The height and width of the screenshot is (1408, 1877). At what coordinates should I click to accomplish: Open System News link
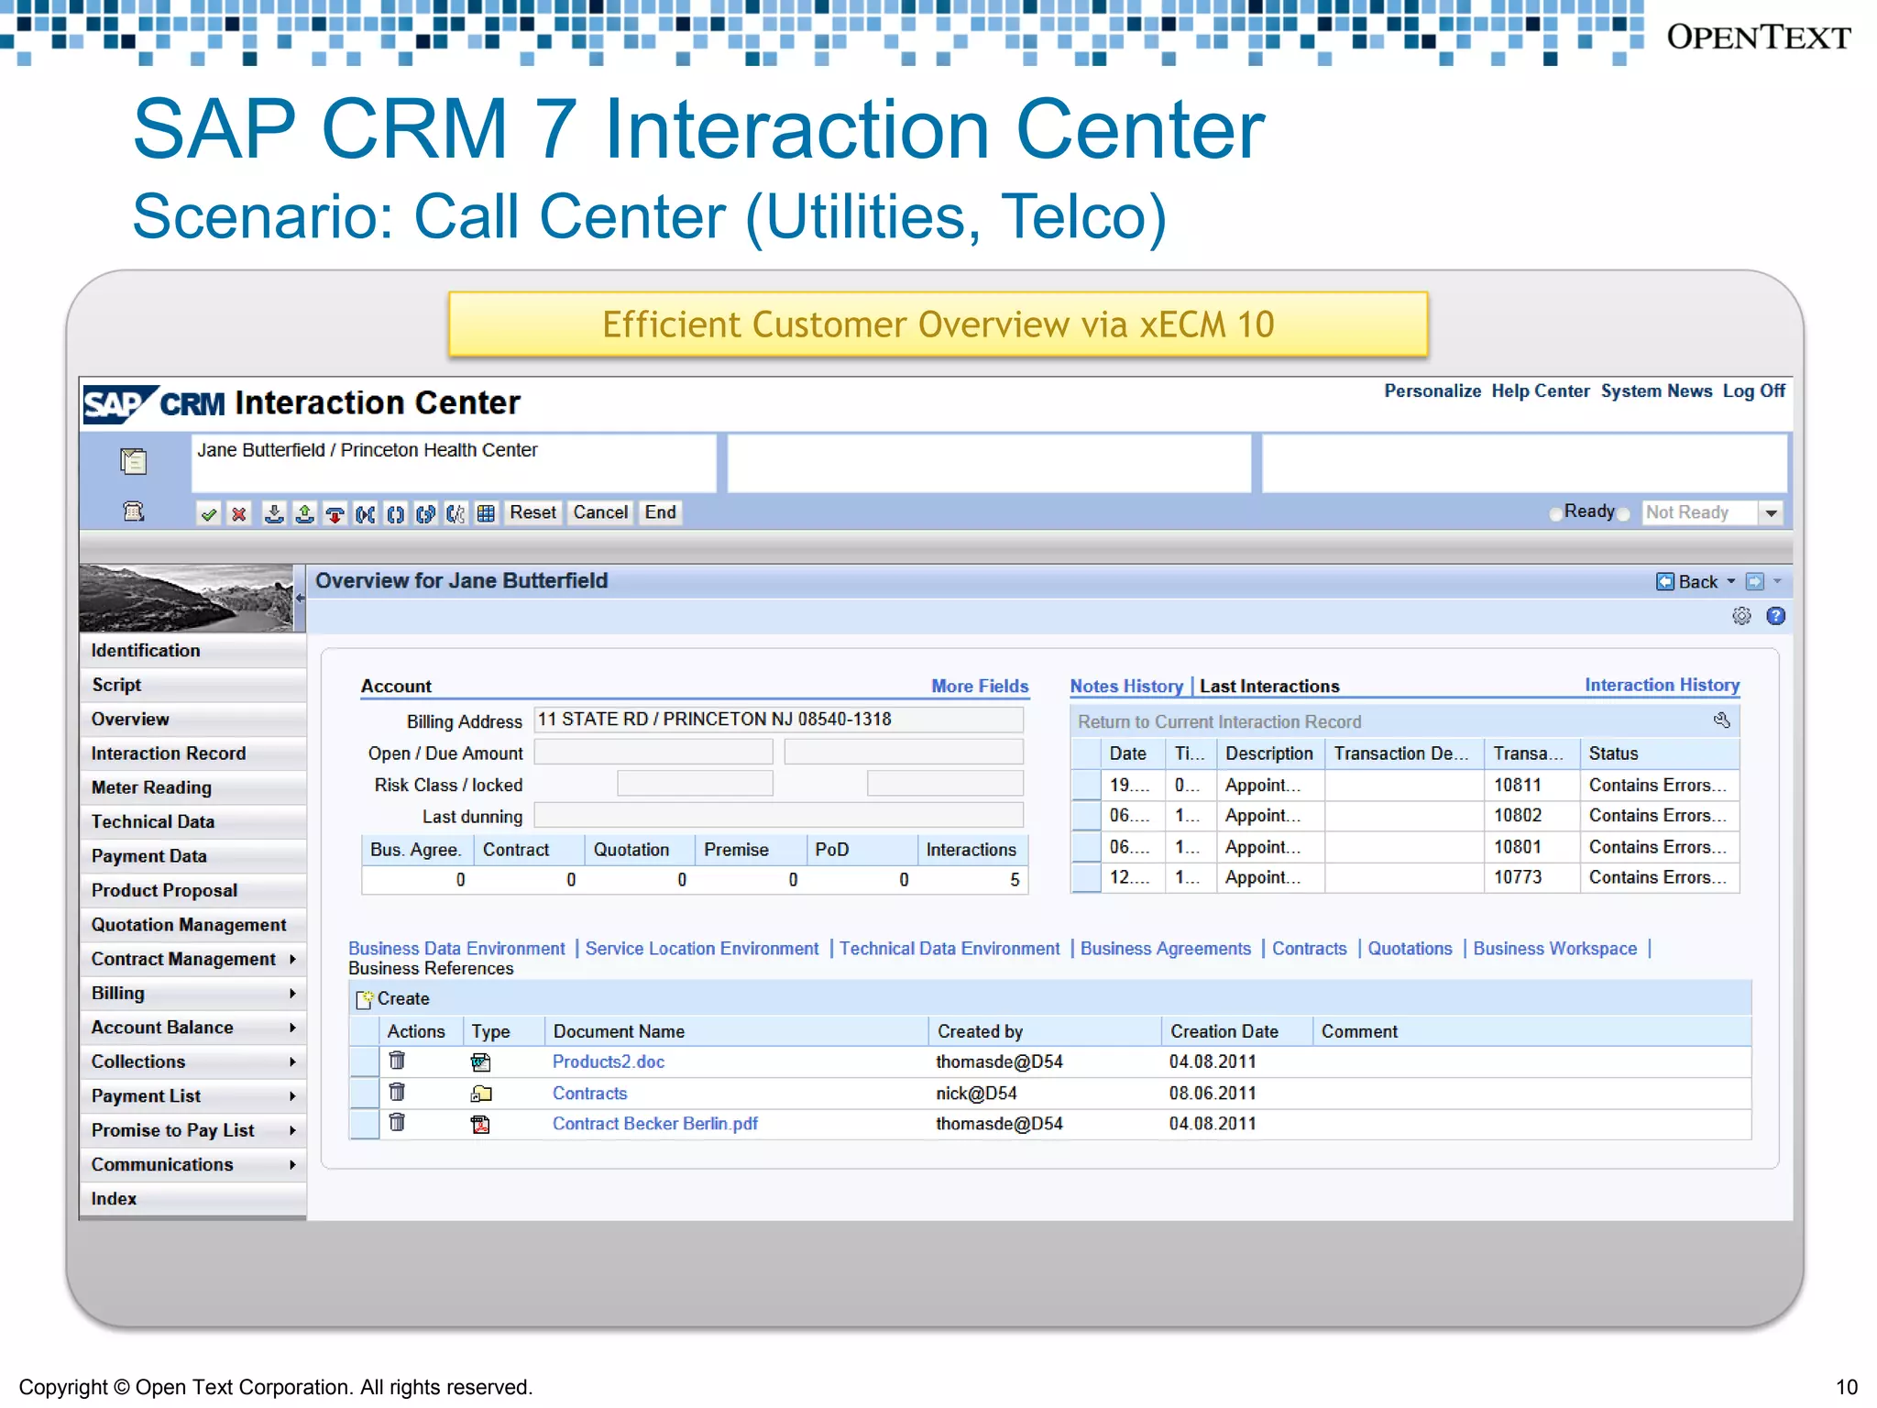click(1656, 390)
